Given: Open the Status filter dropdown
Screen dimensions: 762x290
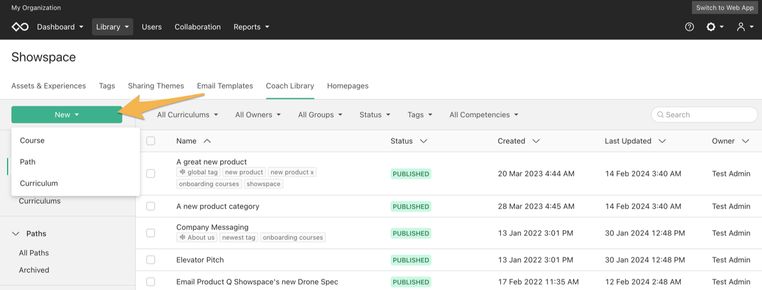Looking at the screenshot, I should tap(375, 114).
